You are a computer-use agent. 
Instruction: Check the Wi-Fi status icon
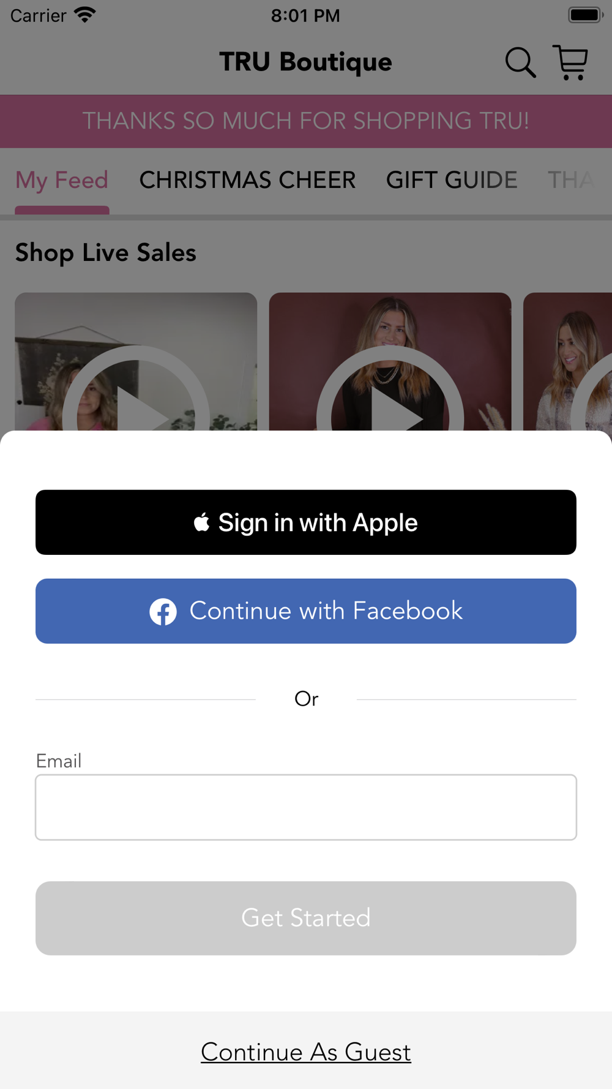coord(85,15)
